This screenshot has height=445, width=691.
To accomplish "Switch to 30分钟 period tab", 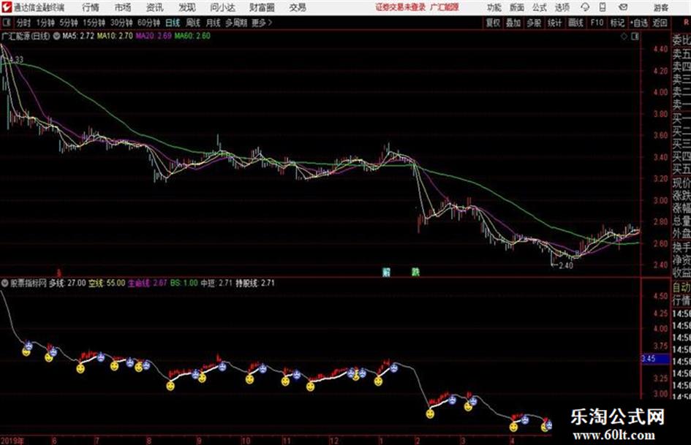I will (x=121, y=23).
